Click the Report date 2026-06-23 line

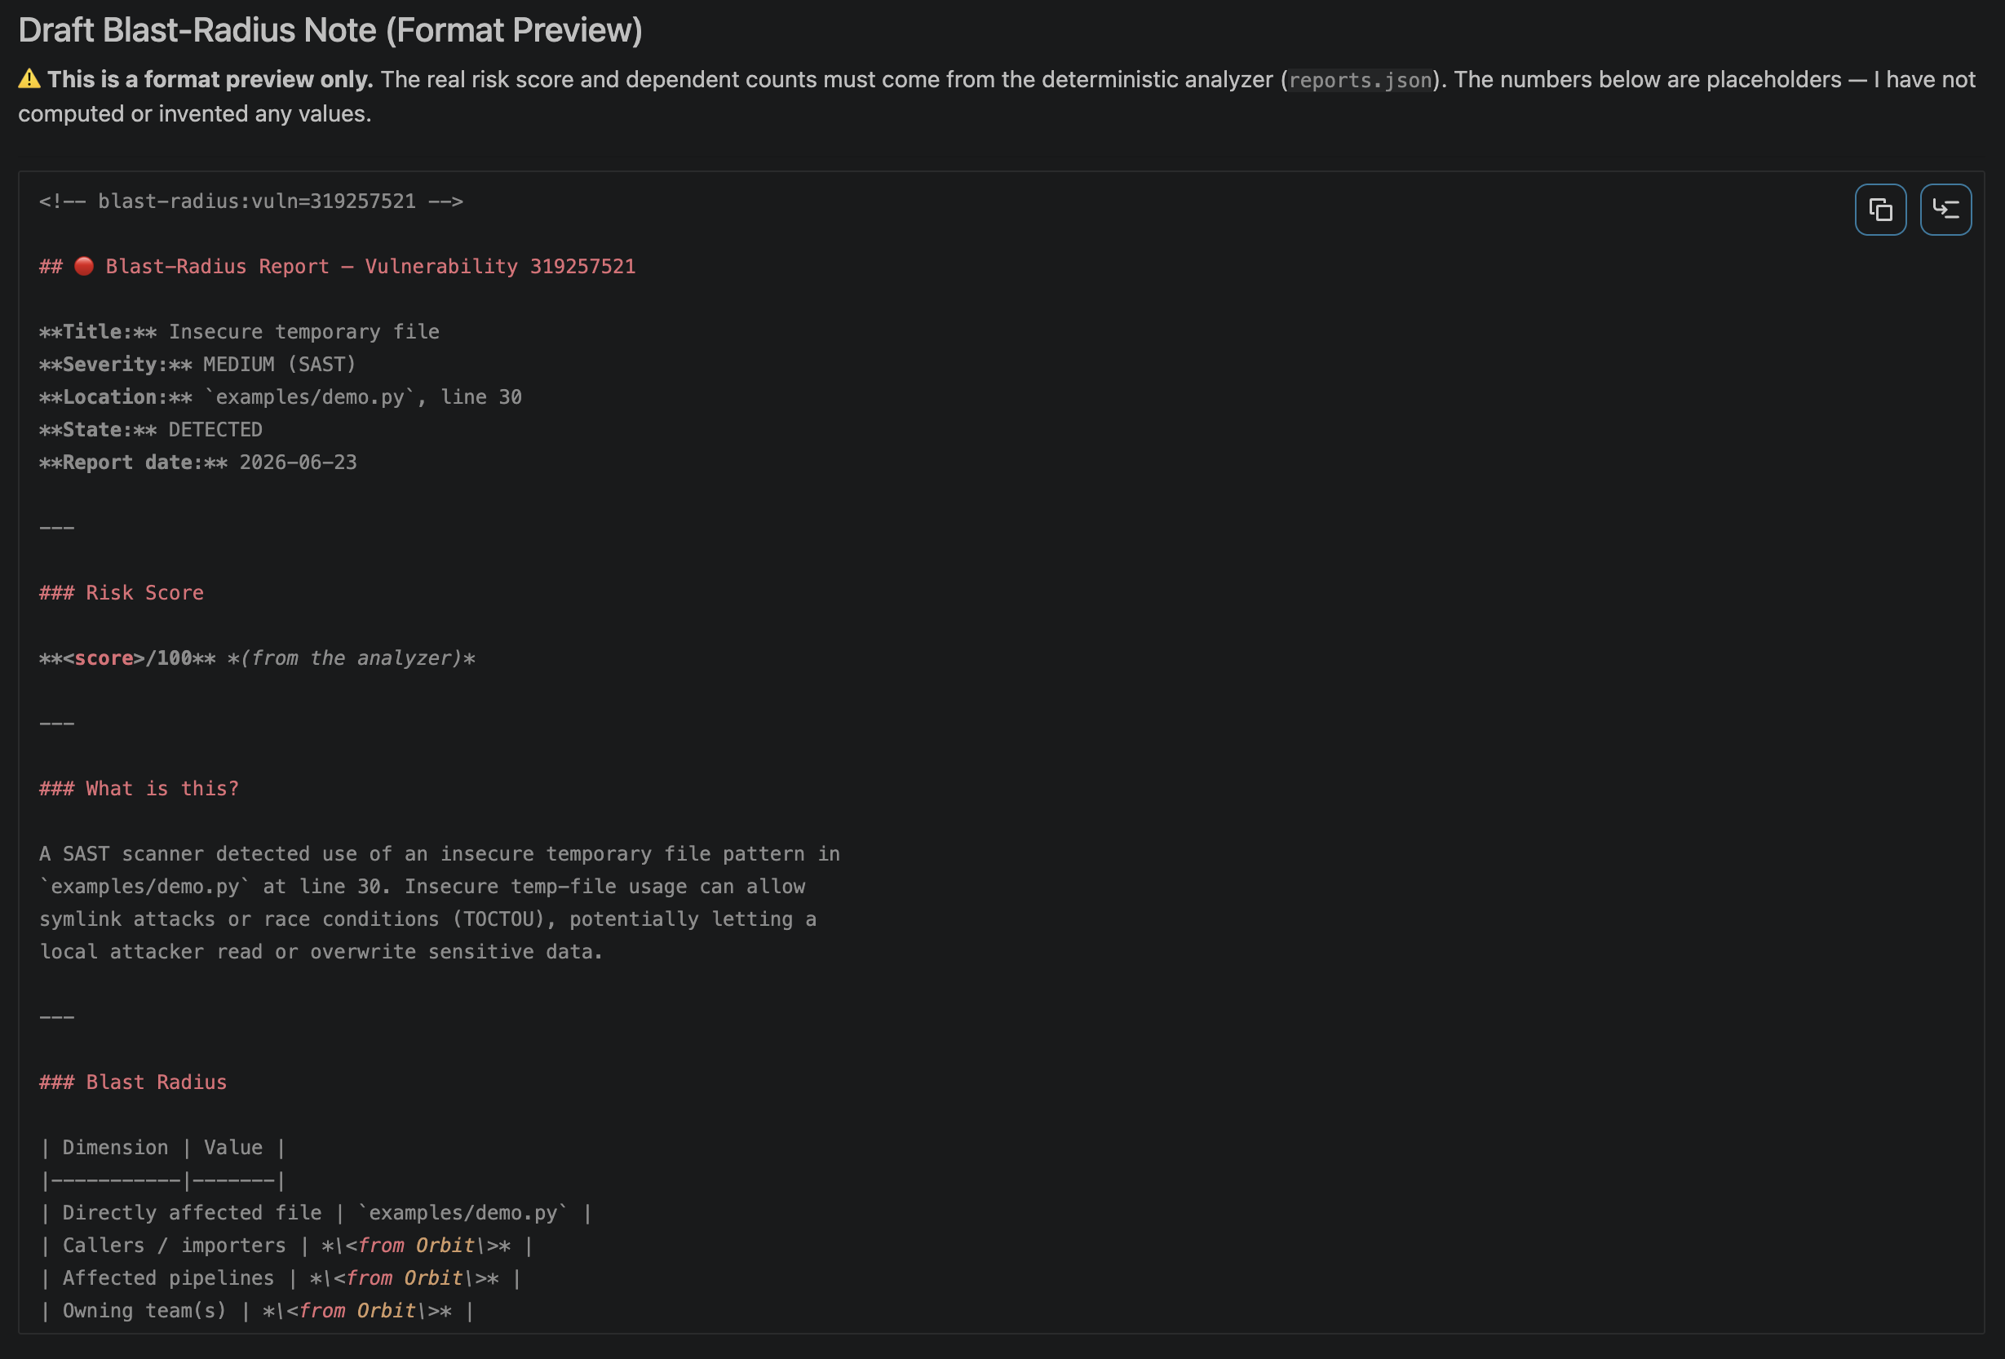coord(197,463)
